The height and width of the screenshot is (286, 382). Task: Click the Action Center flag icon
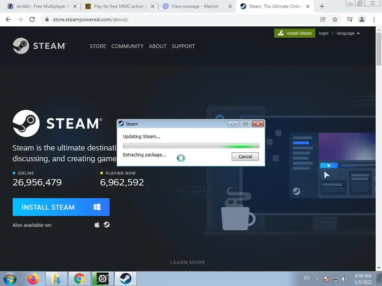(x=326, y=279)
